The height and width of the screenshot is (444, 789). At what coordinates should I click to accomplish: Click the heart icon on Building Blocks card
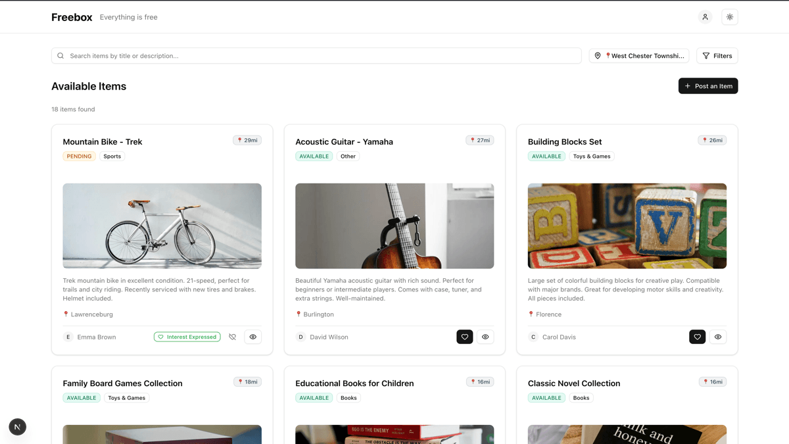pyautogui.click(x=697, y=337)
